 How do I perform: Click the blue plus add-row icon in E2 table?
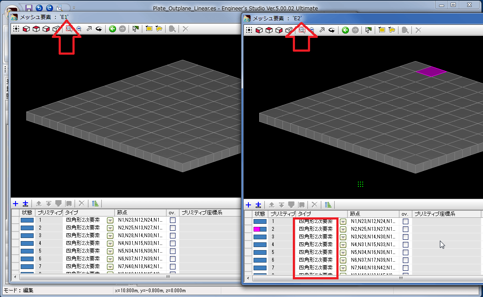[248, 205]
